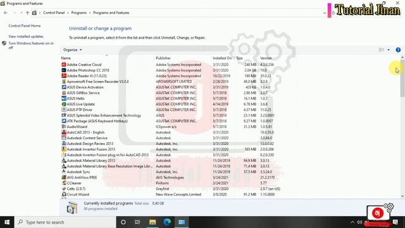Click Control Panel in the breadcrumb

point(54,13)
